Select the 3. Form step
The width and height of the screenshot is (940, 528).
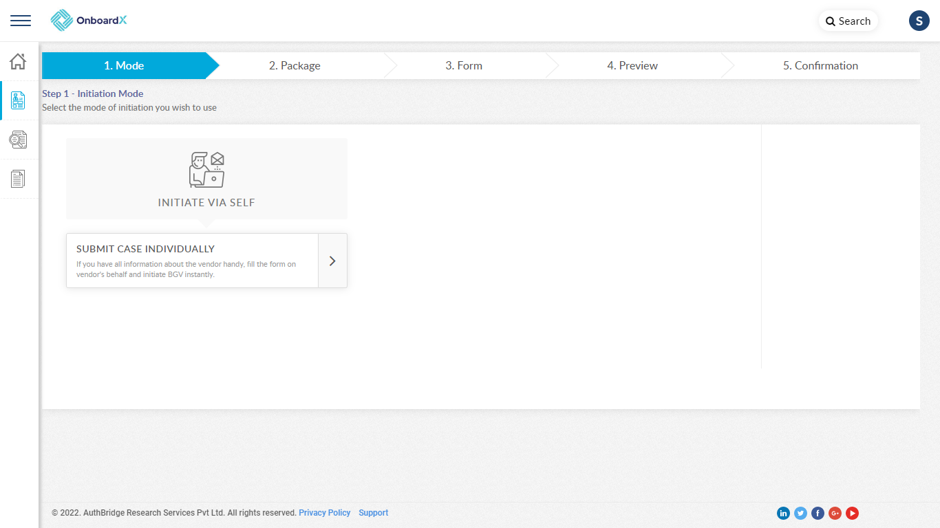pos(464,66)
